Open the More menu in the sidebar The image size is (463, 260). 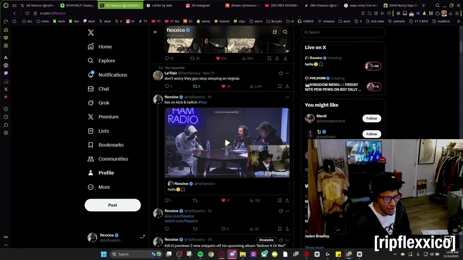click(x=99, y=187)
